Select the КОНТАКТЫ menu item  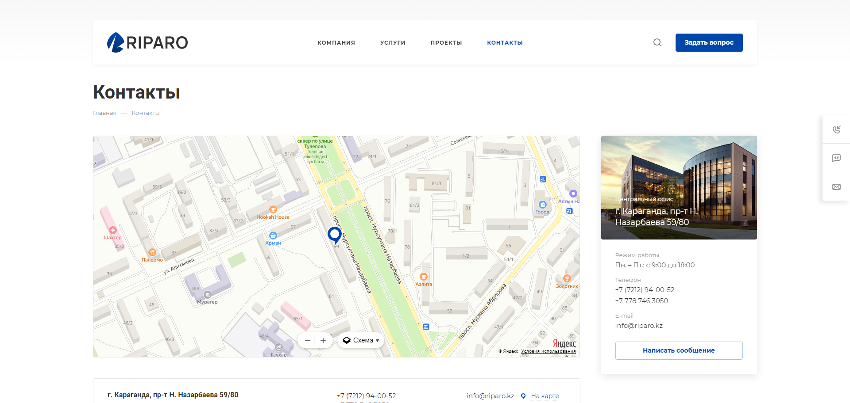pos(505,43)
